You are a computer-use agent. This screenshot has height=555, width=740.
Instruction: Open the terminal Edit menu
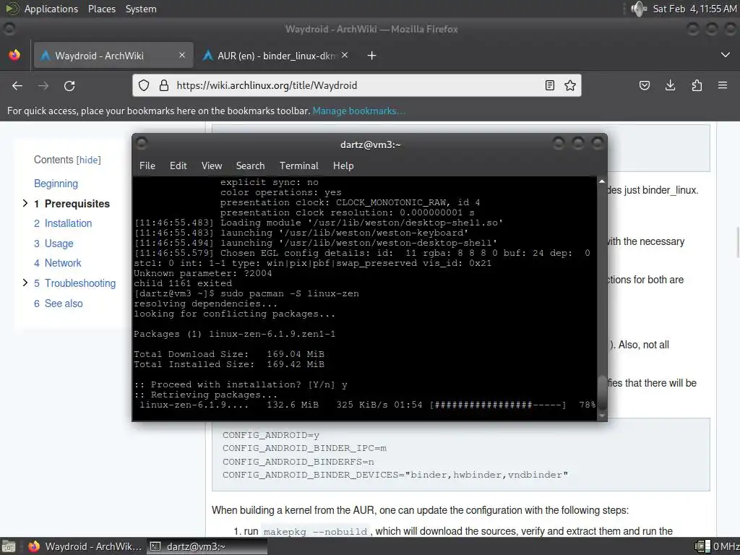pos(178,165)
